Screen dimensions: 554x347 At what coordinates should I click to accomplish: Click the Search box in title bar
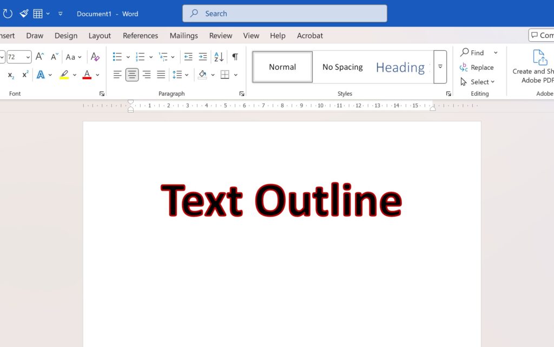click(x=285, y=14)
